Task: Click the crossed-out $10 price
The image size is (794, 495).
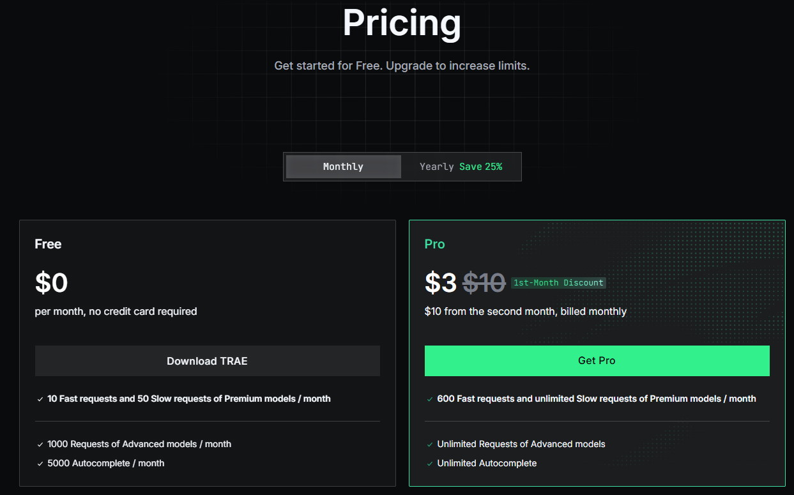Action: tap(484, 283)
